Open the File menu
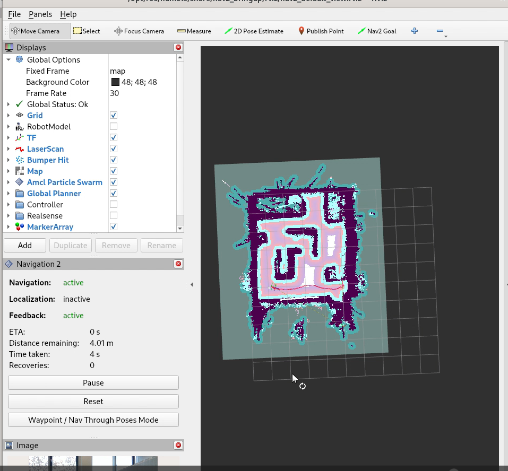Viewport: 508px width, 471px height. [x=14, y=14]
